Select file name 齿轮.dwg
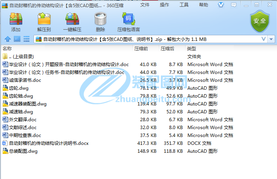Screen dimensions: 277x179 19,88
